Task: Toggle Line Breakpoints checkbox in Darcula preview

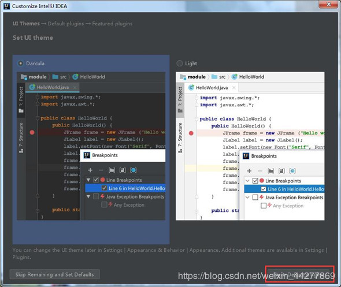Action: click(x=96, y=180)
